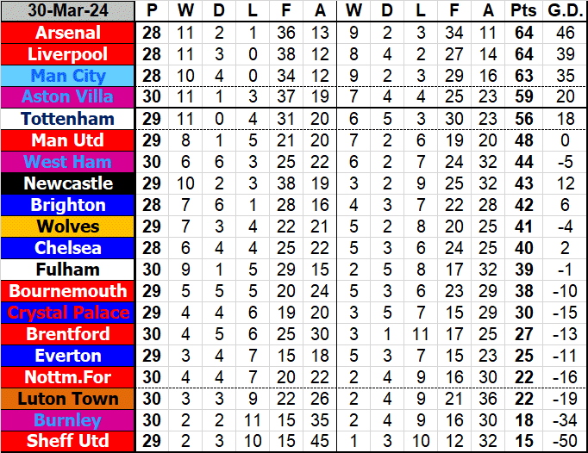Select the Luton Town team cell
Image resolution: width=588 pixels, height=453 pixels.
coord(68,399)
